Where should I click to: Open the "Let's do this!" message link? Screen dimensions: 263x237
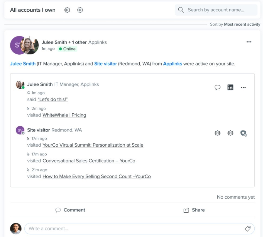53,99
